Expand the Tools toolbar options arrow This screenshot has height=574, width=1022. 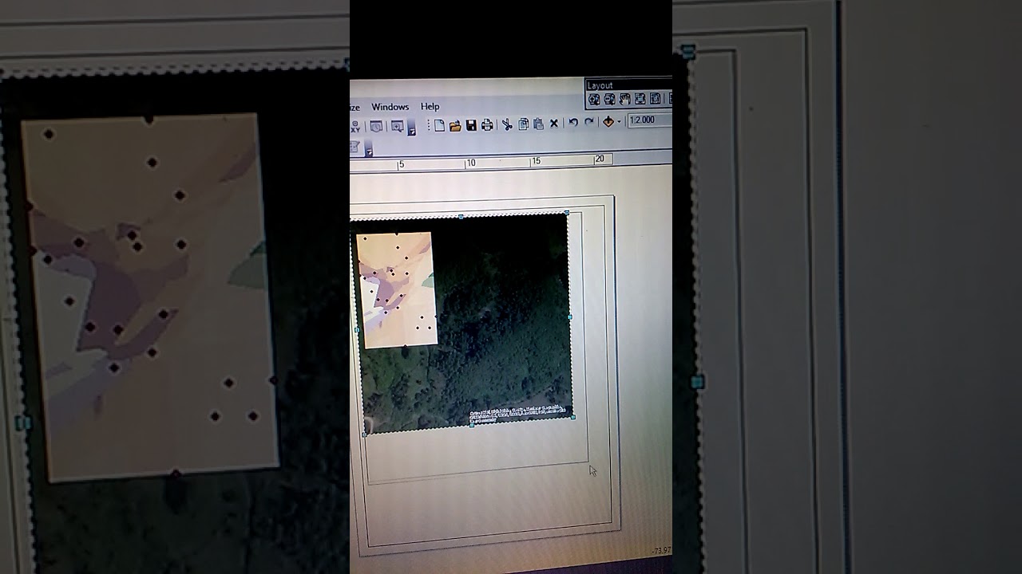coord(412,128)
